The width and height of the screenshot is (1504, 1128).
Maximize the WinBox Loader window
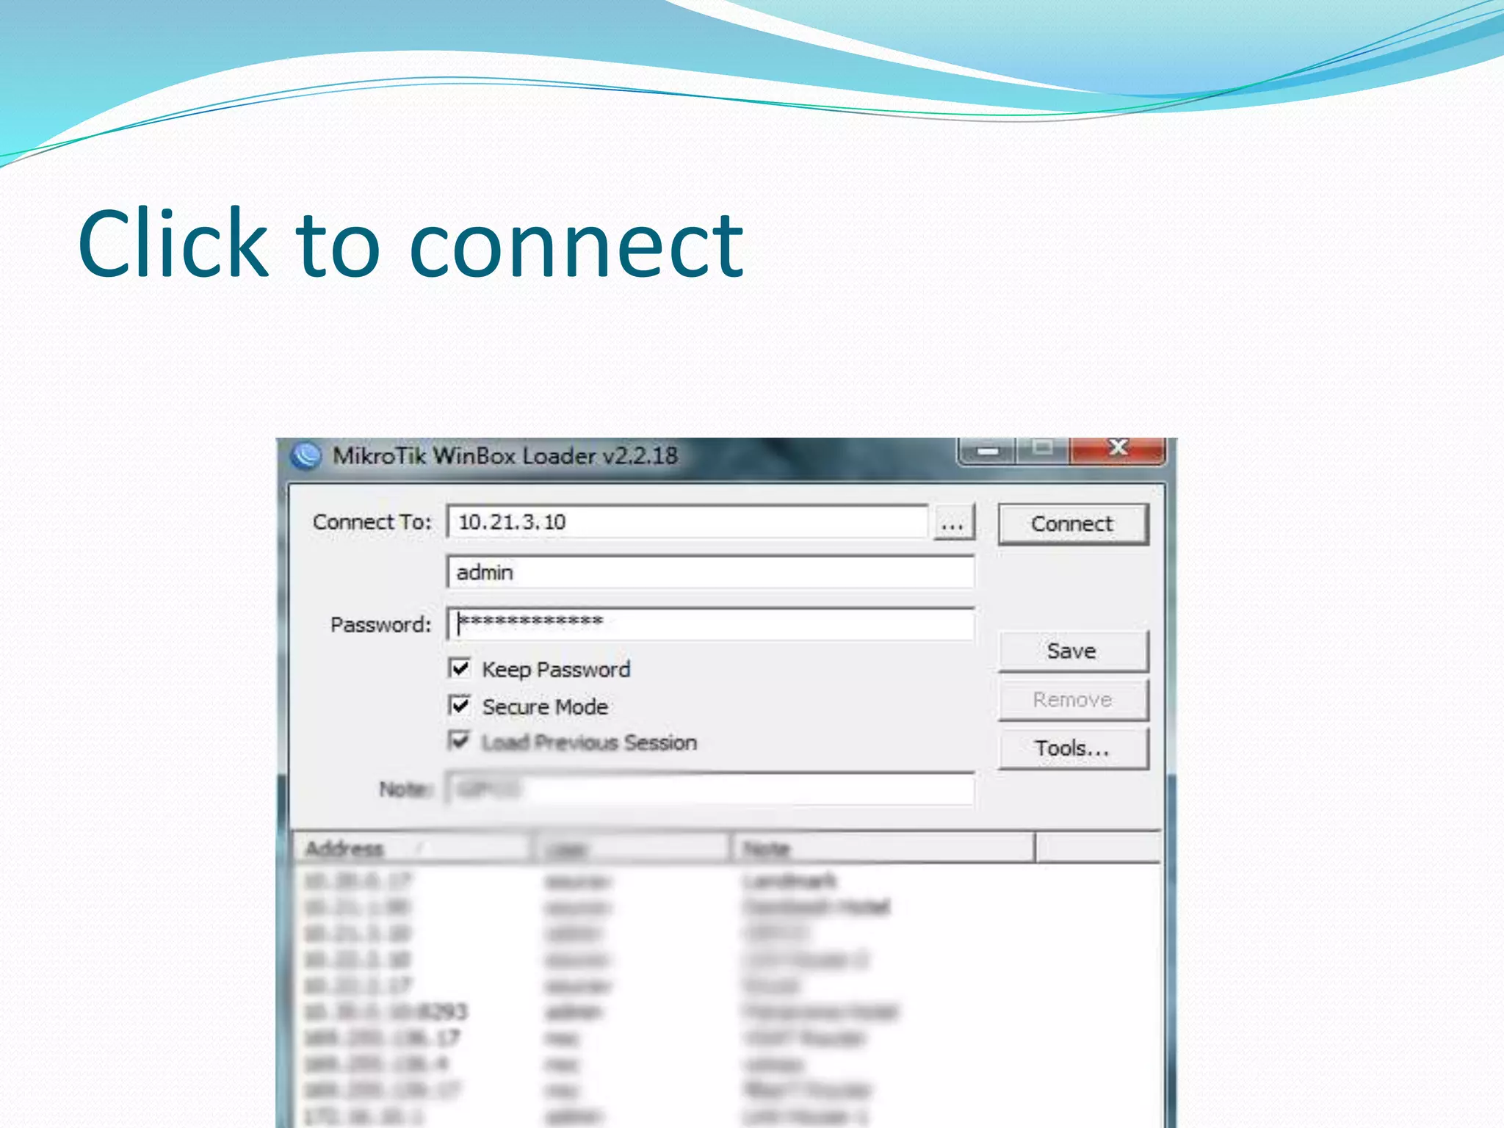[1042, 449]
